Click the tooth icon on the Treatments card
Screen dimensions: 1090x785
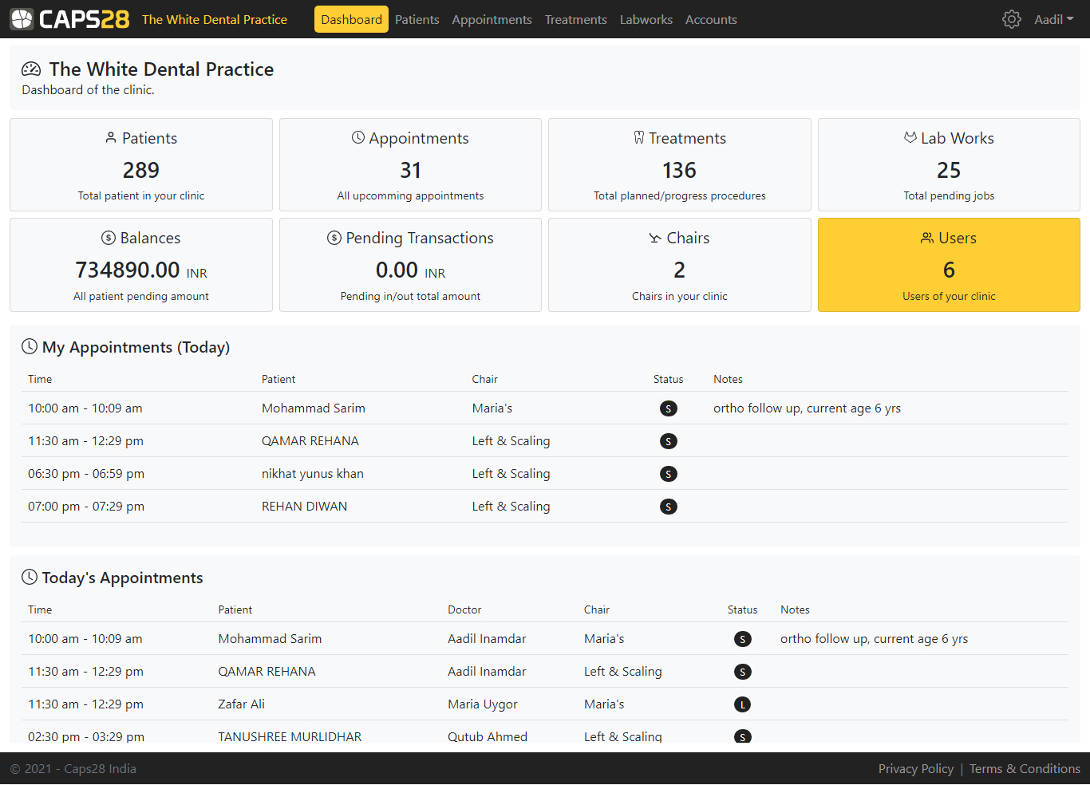coord(638,136)
